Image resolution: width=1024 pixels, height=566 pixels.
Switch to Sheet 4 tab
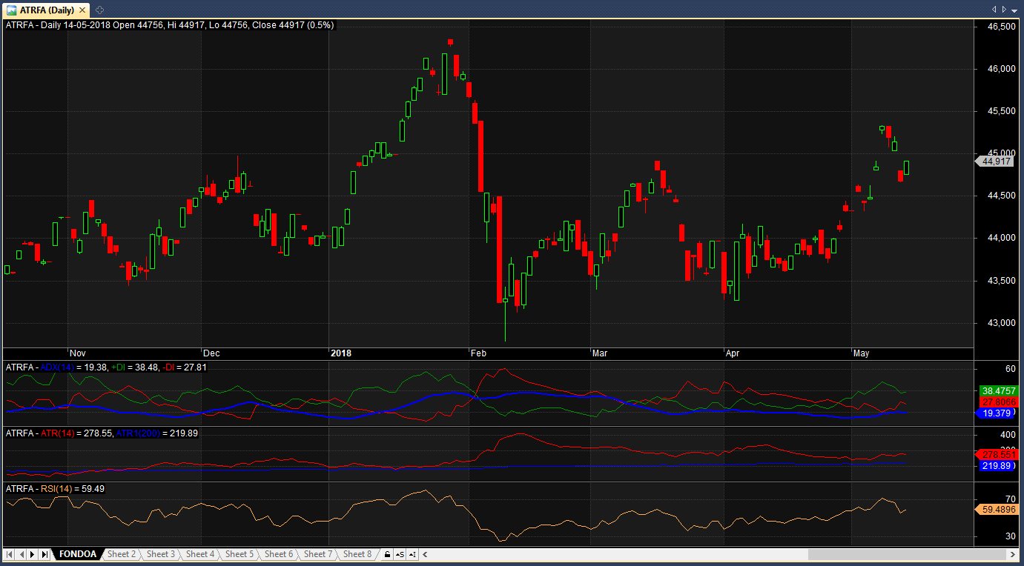coord(200,554)
